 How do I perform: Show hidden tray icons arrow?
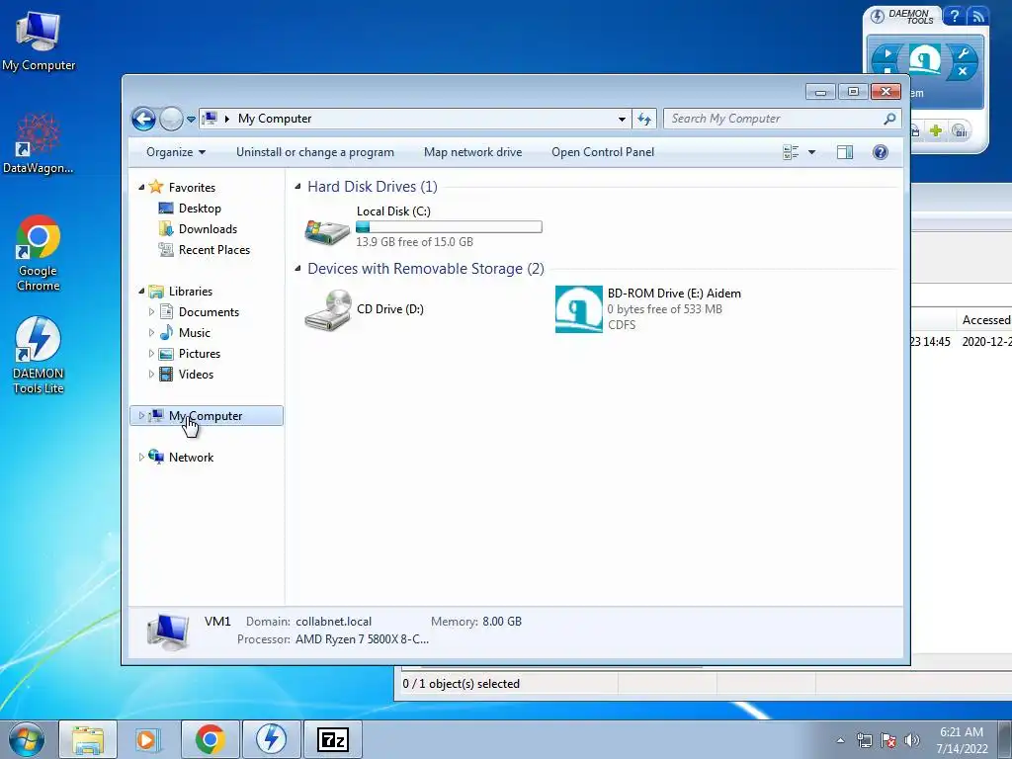click(x=840, y=740)
